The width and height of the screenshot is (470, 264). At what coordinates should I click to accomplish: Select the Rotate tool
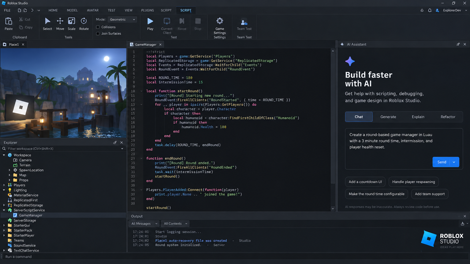point(84,24)
